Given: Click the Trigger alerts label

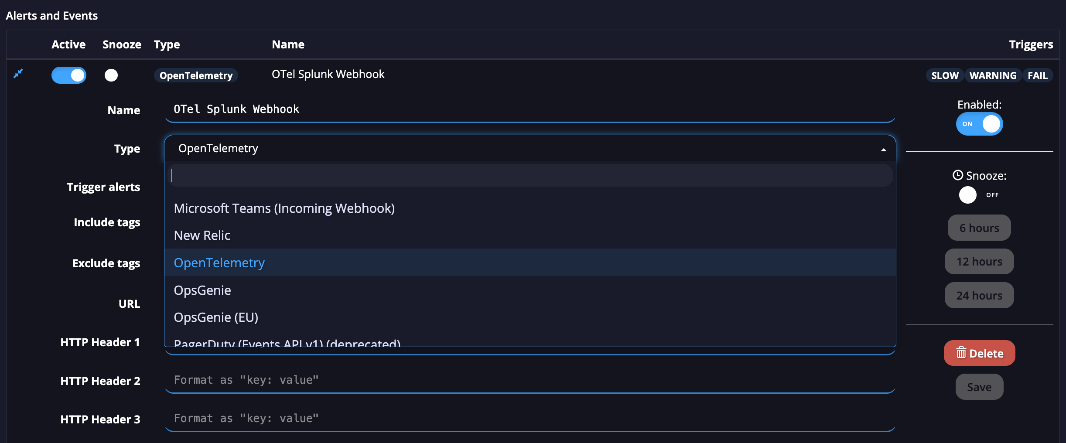Looking at the screenshot, I should point(103,187).
